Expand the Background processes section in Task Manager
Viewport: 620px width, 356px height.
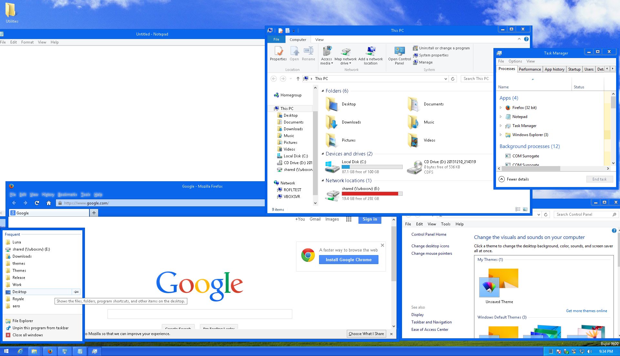pyautogui.click(x=531, y=146)
